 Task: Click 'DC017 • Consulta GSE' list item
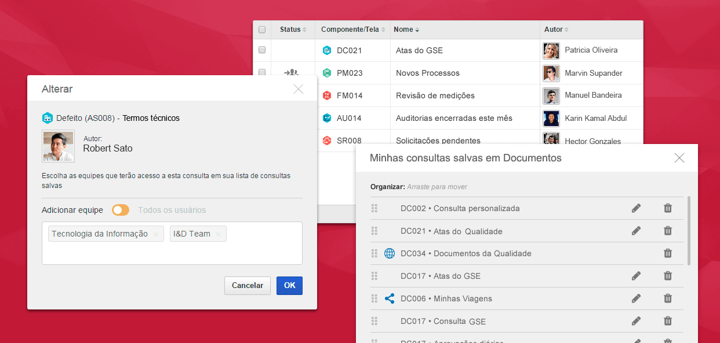click(x=443, y=321)
